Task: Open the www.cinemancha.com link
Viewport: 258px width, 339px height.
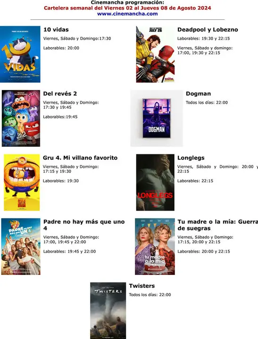Action: (x=127, y=14)
